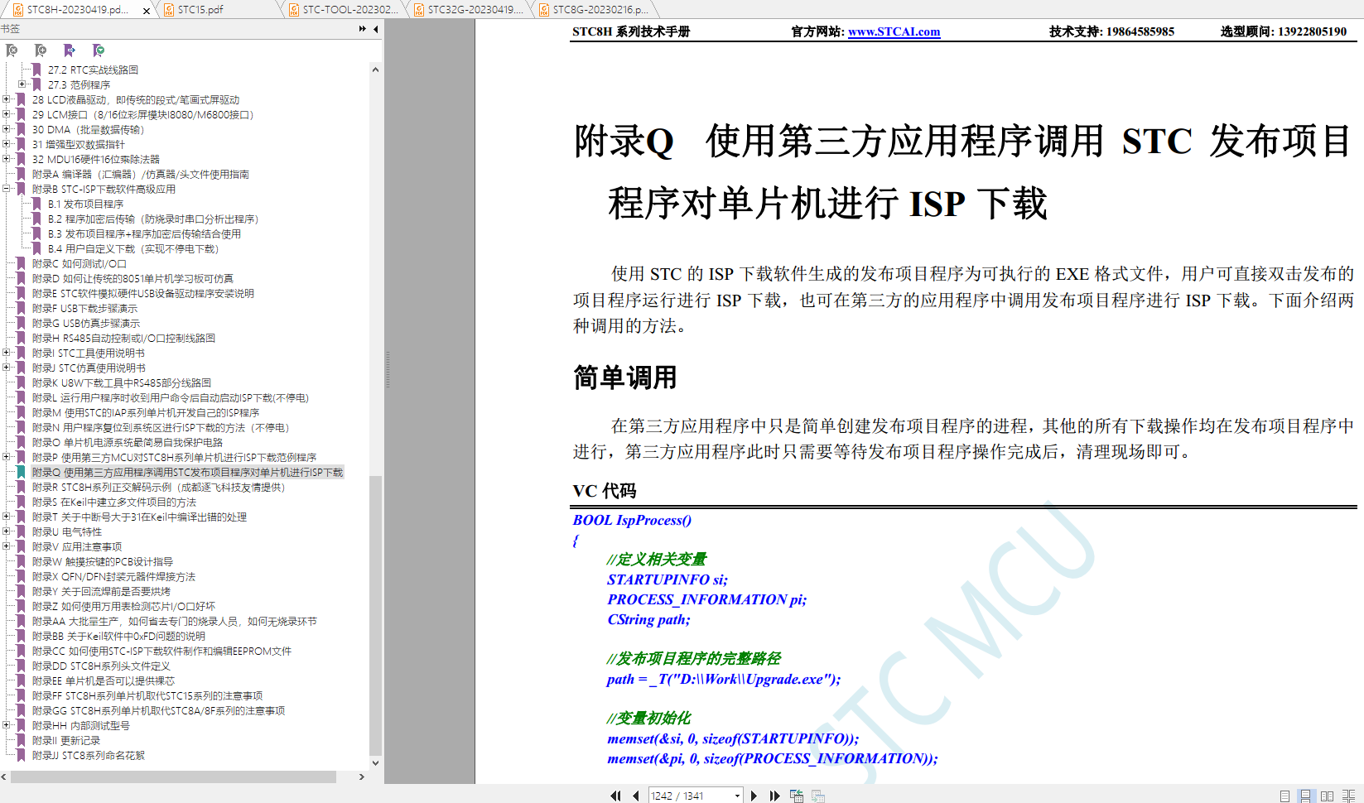Screen dimensions: 1364x803
Task: Open the bookmark options dropdown icon
Action: (99, 50)
